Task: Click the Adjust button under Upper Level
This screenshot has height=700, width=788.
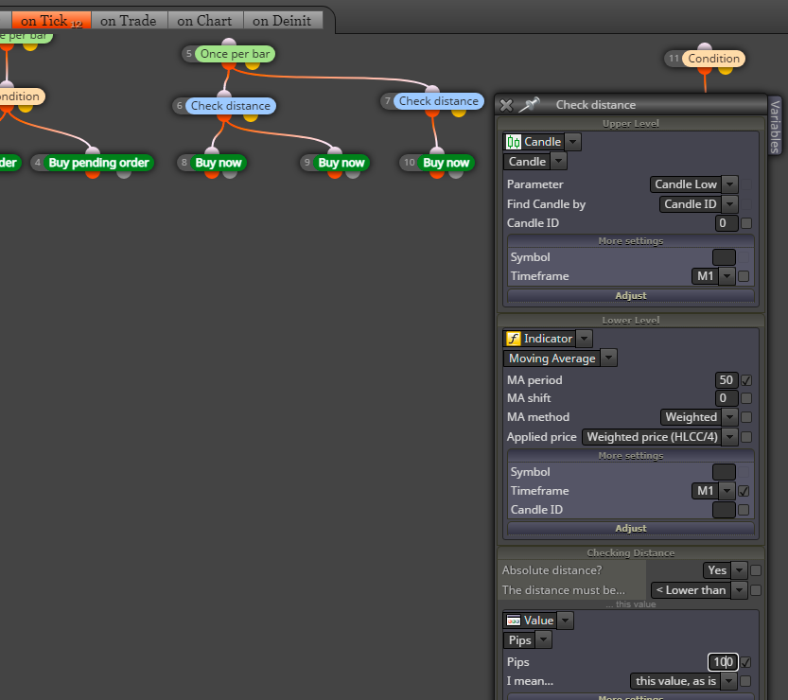Action: pyautogui.click(x=631, y=295)
